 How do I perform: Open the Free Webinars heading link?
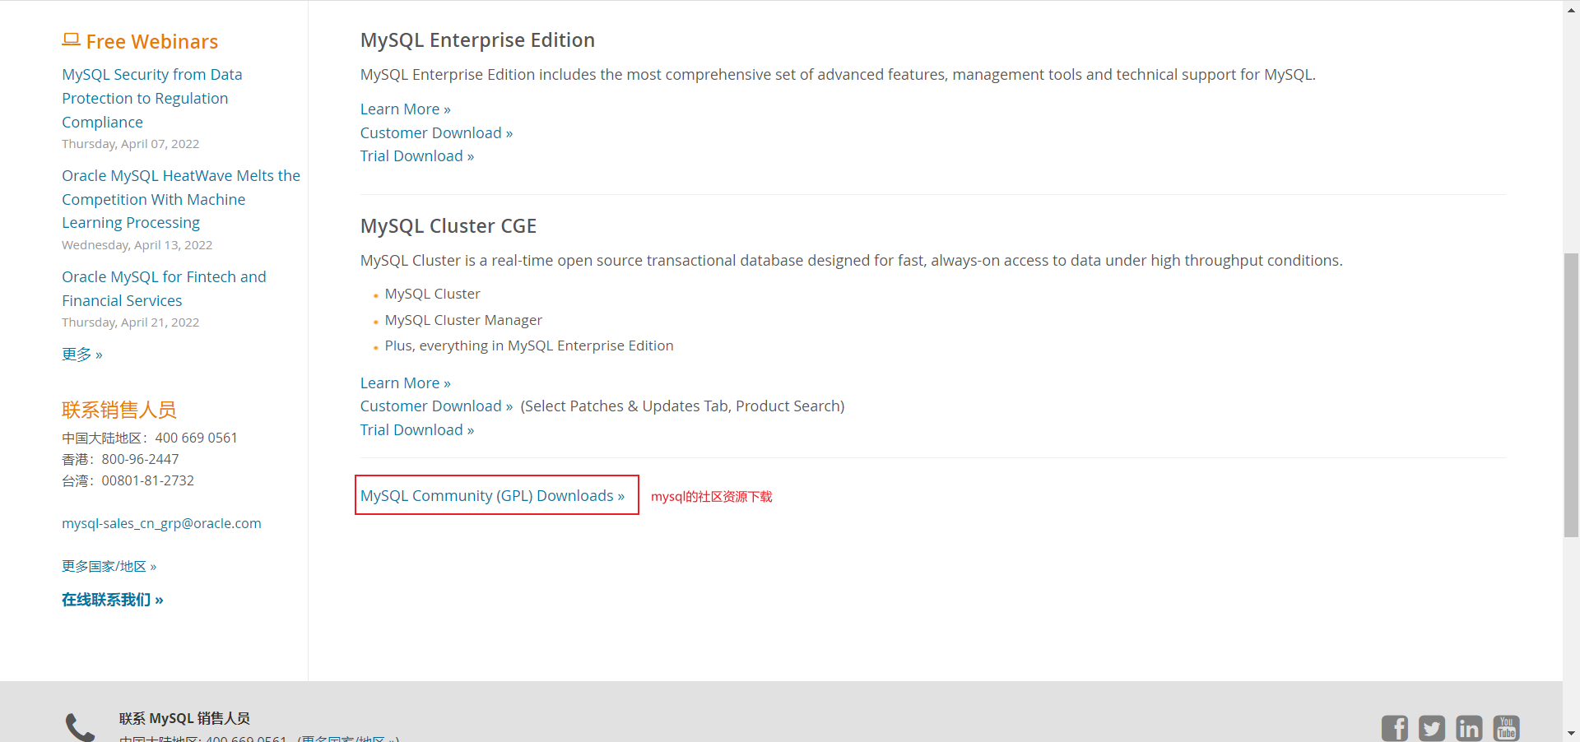[152, 41]
